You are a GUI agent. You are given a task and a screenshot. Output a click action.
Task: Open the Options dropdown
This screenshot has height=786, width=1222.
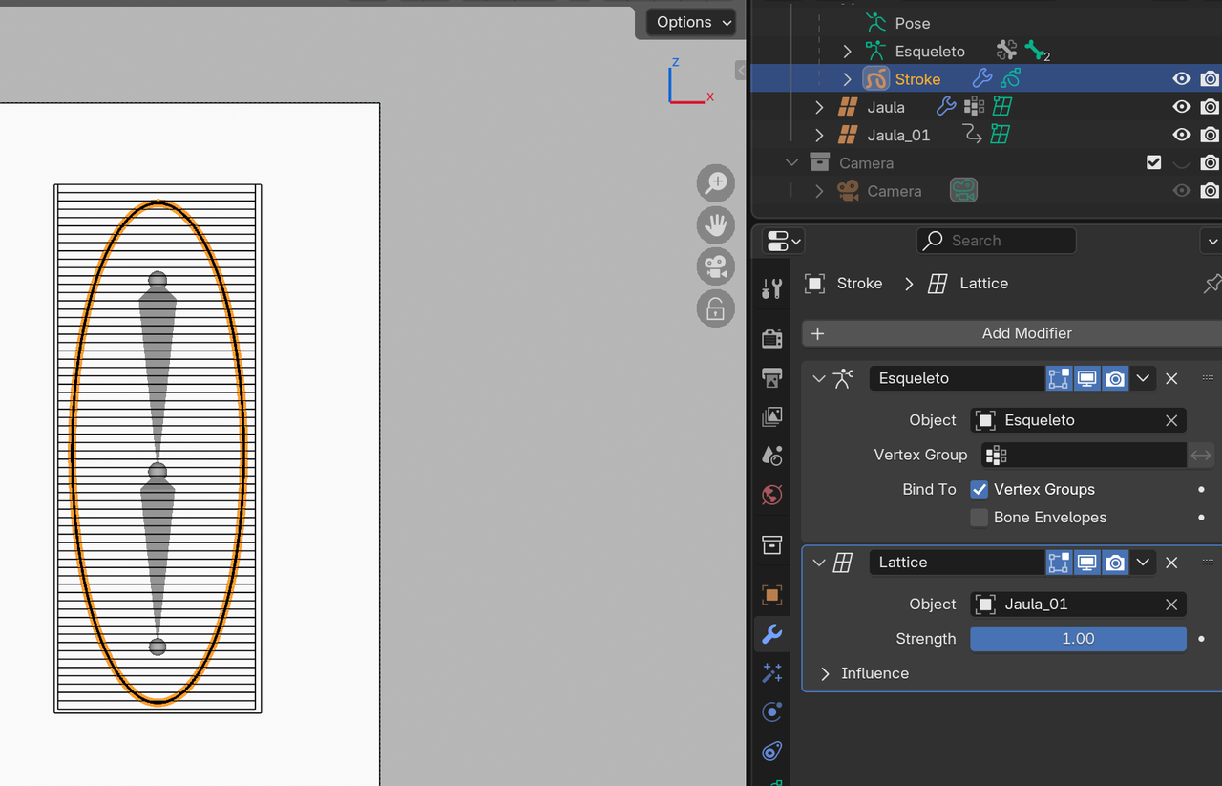tap(694, 22)
